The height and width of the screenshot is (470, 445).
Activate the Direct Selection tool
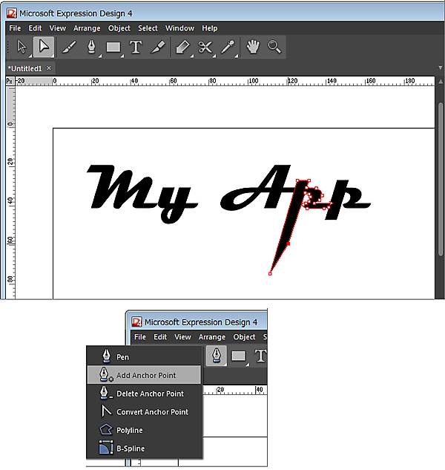44,47
